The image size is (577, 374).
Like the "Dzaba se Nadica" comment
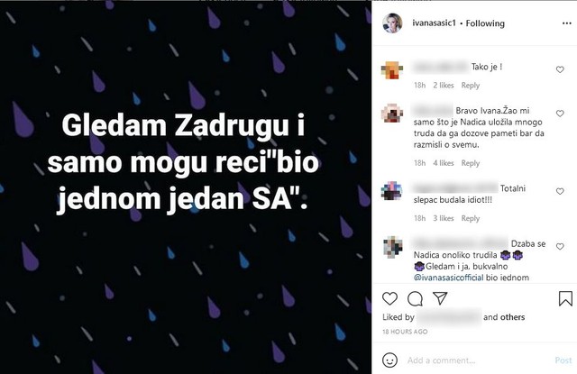(x=560, y=246)
